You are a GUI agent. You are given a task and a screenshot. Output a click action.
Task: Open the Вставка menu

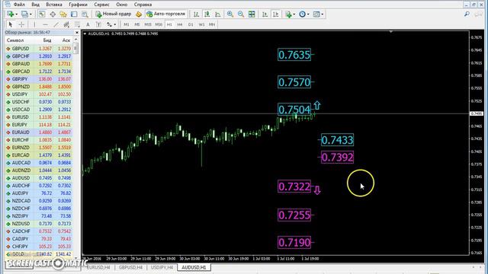click(x=54, y=5)
